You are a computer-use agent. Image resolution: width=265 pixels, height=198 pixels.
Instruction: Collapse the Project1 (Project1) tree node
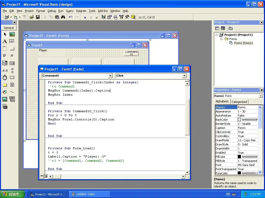point(217,35)
